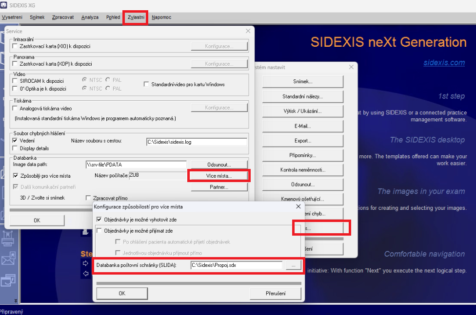The height and width of the screenshot is (315, 476).
Task: Expand the sidebar with the double chevron
Action: point(16,300)
